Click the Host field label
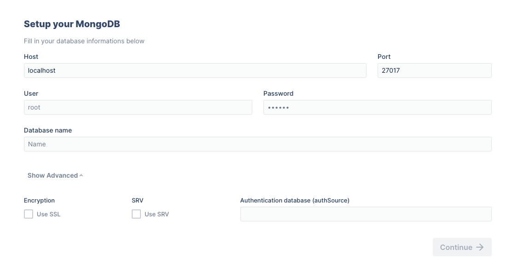 pyautogui.click(x=31, y=57)
